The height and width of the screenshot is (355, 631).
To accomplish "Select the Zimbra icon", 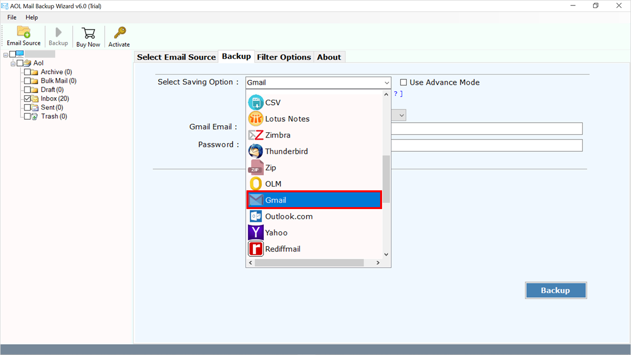I will tap(256, 135).
